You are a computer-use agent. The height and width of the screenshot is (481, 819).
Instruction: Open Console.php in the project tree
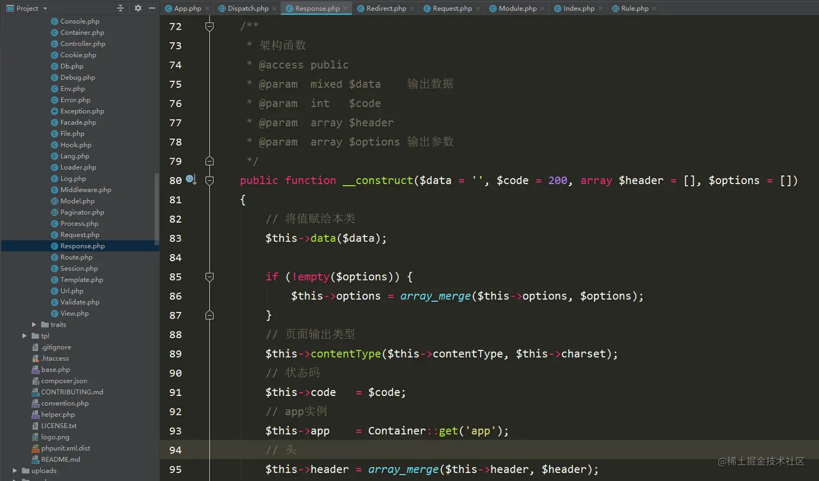[80, 21]
